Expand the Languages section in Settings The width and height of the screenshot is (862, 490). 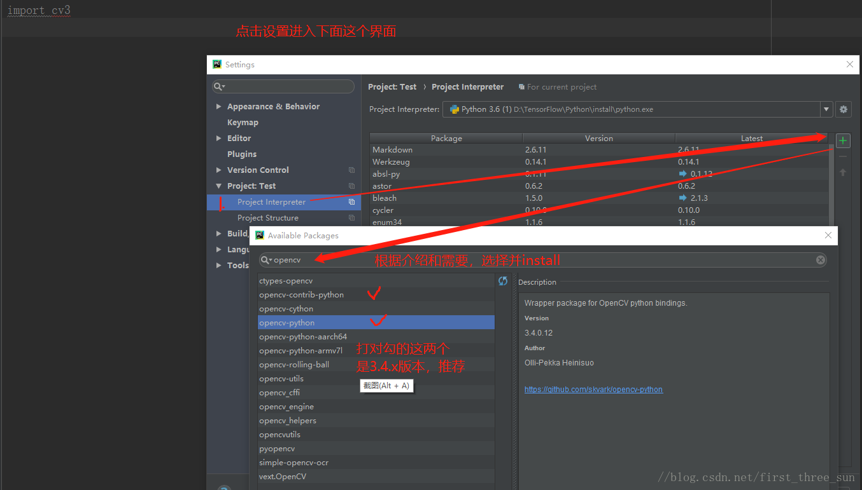coord(219,250)
